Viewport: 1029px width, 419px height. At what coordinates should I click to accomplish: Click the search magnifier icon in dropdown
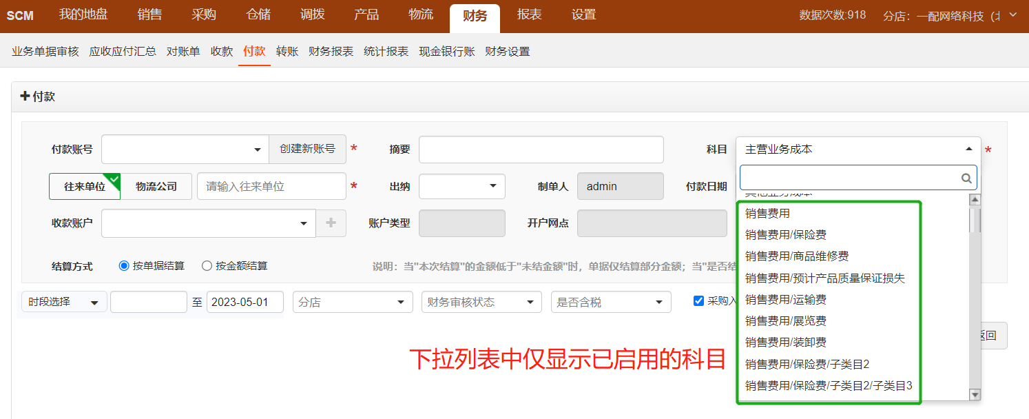[966, 178]
